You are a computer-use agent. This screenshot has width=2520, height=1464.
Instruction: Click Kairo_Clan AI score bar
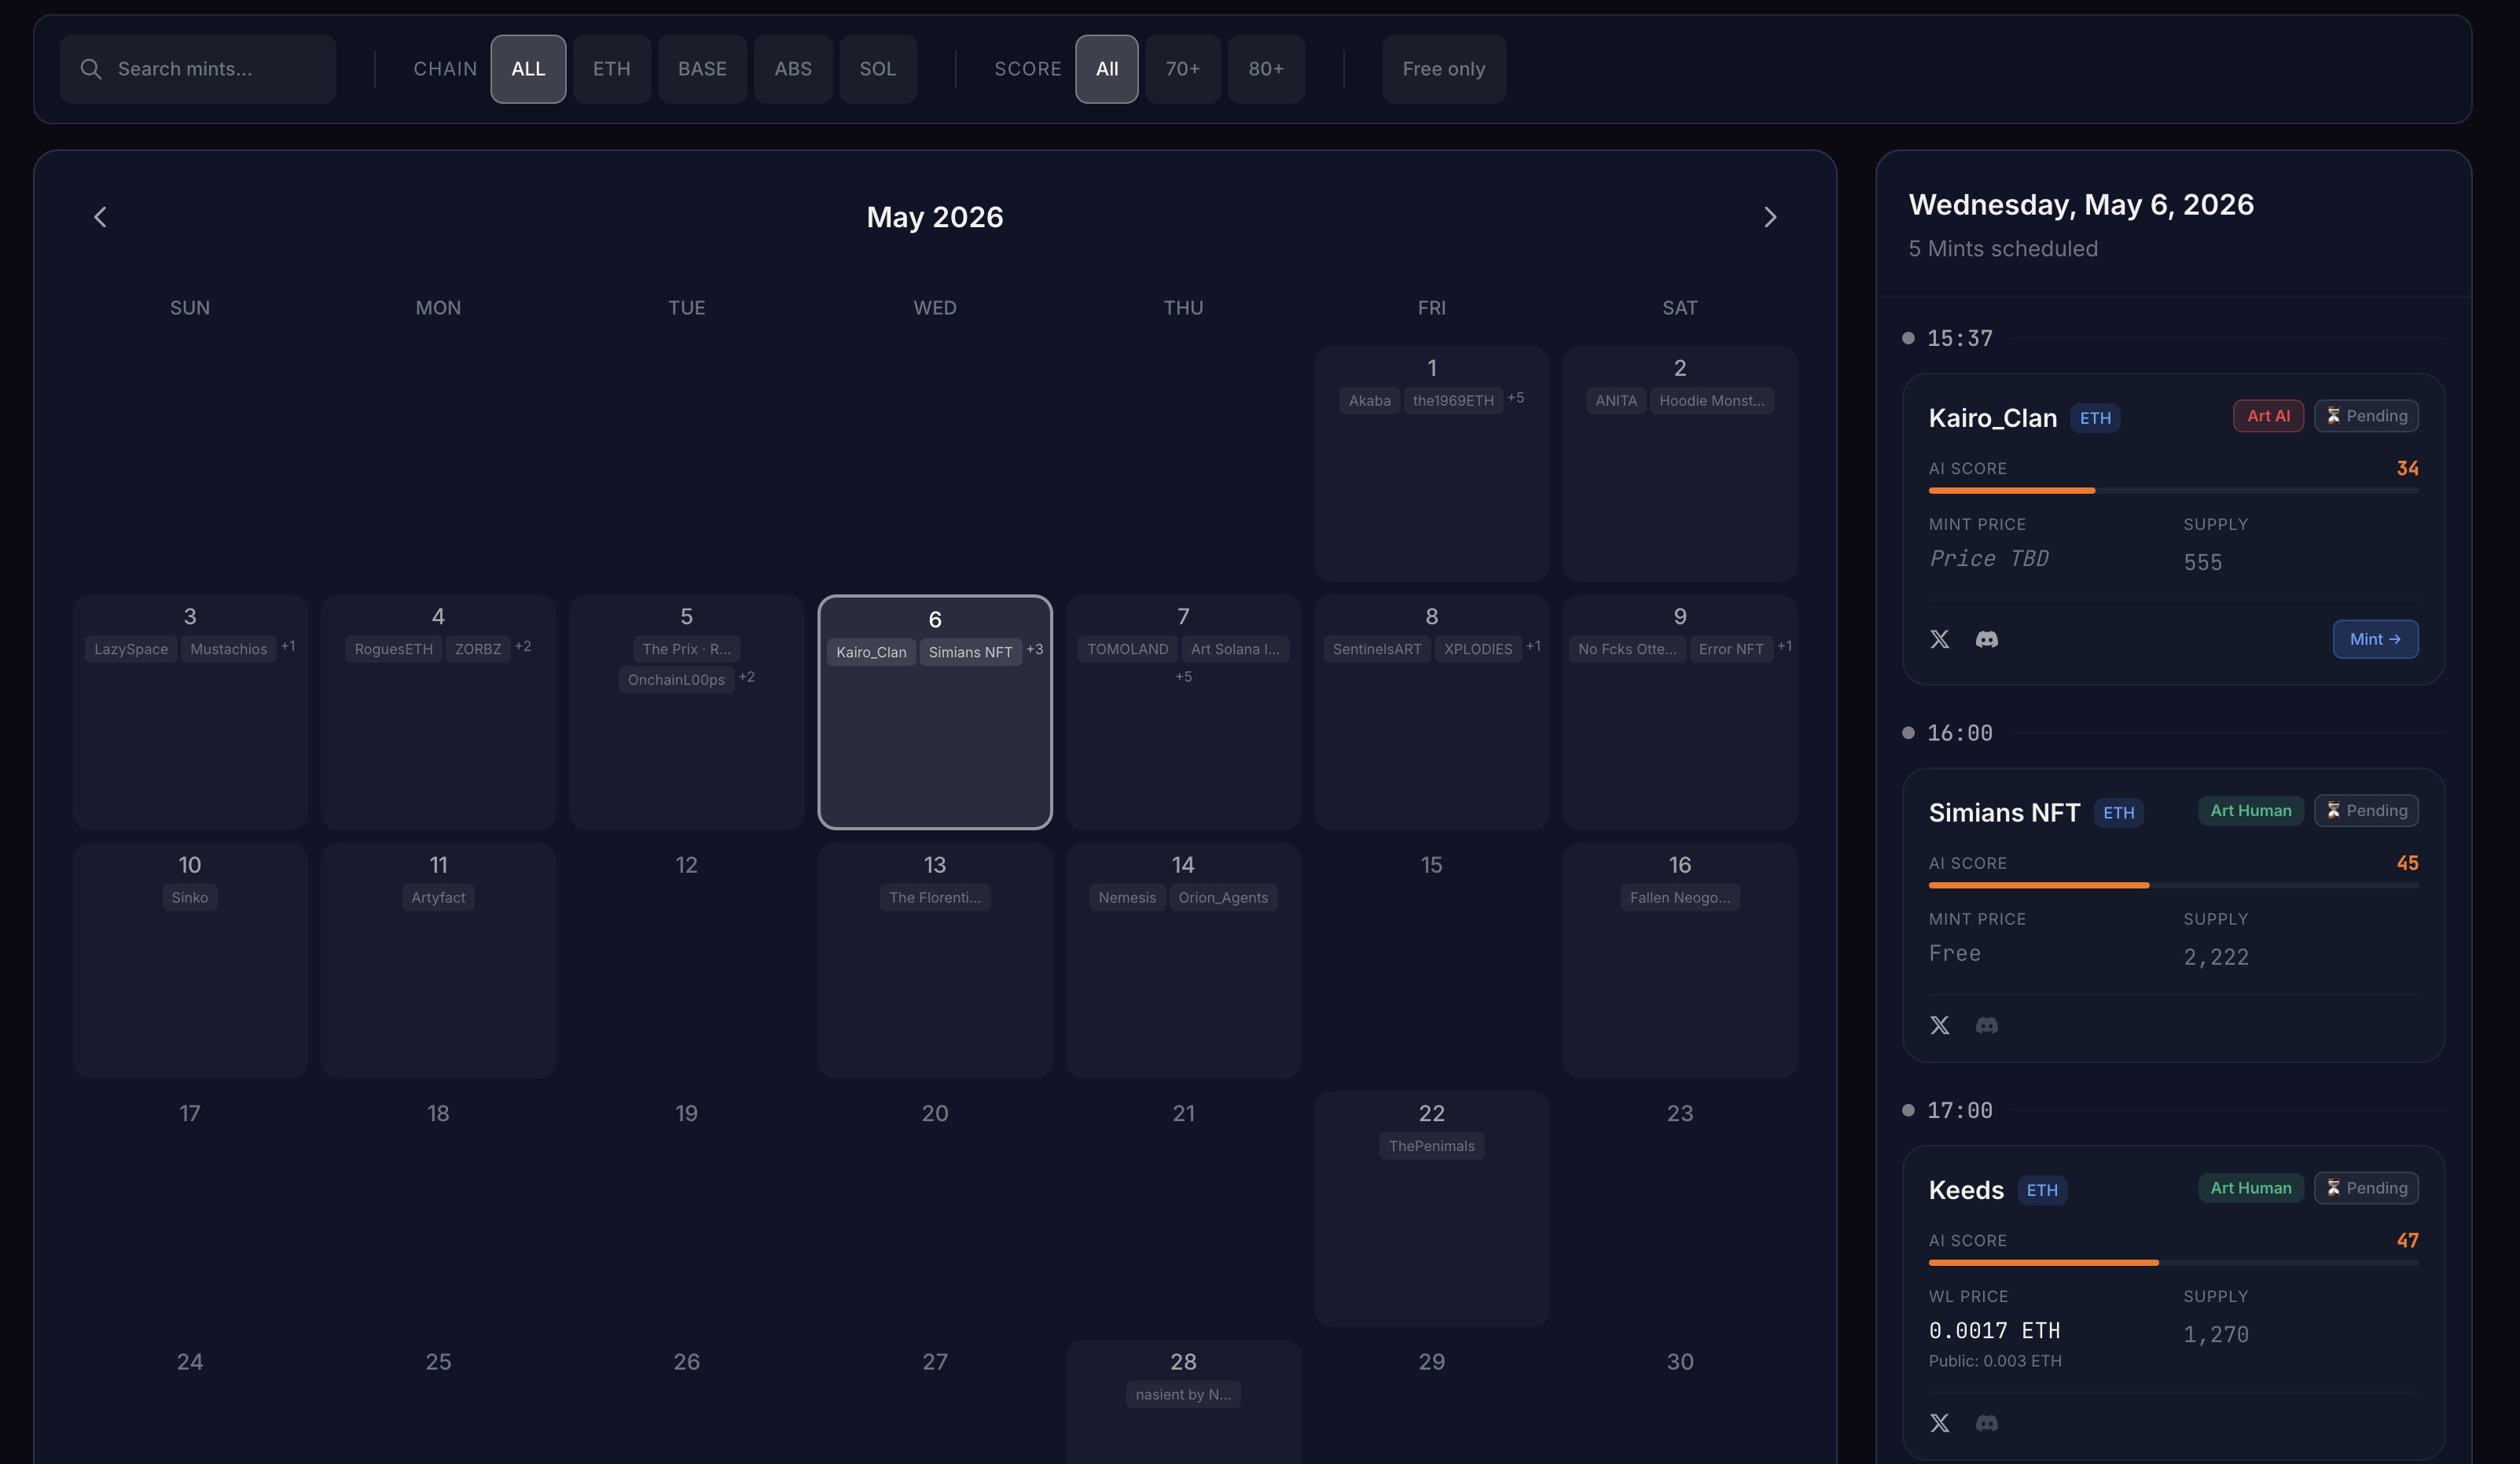(2174, 490)
